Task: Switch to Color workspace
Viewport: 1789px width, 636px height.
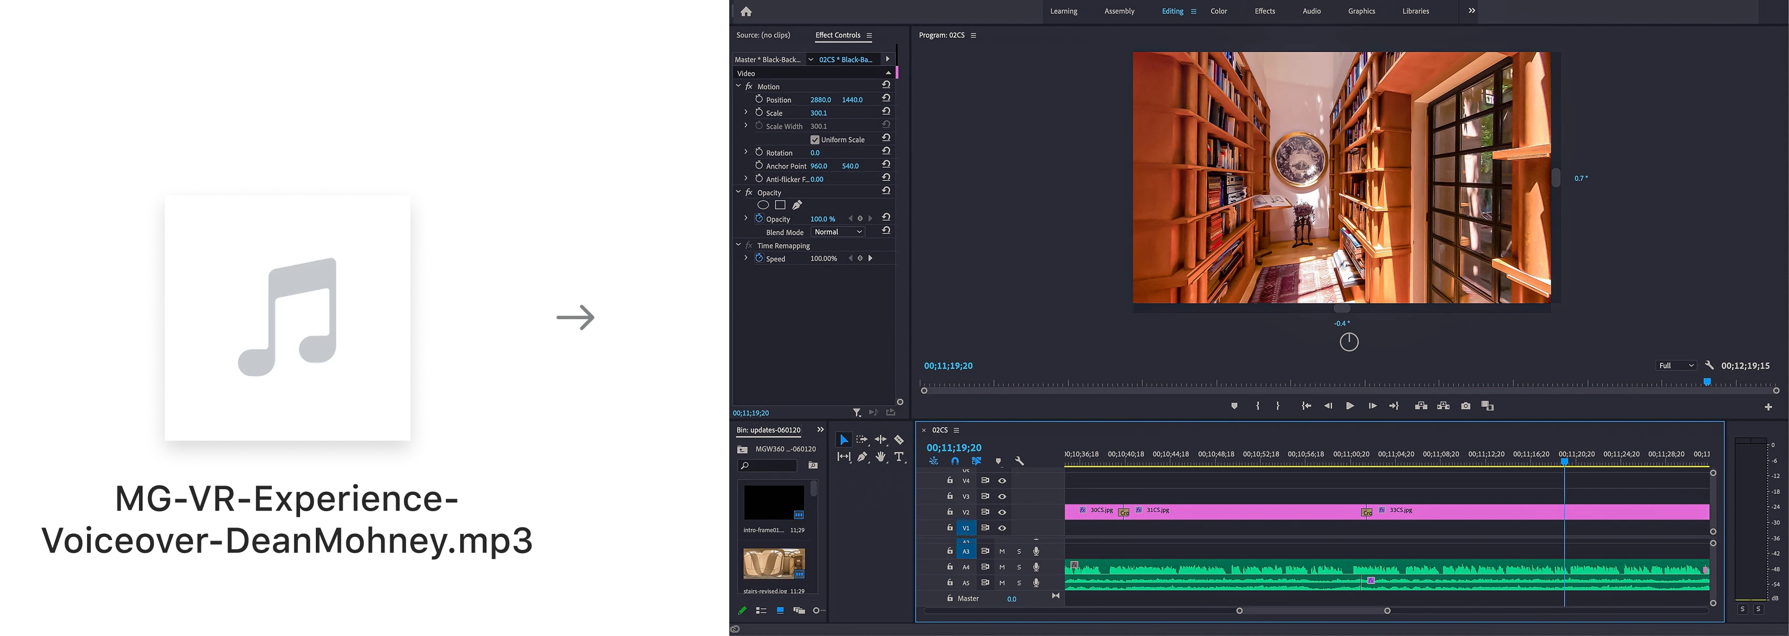Action: pyautogui.click(x=1219, y=11)
